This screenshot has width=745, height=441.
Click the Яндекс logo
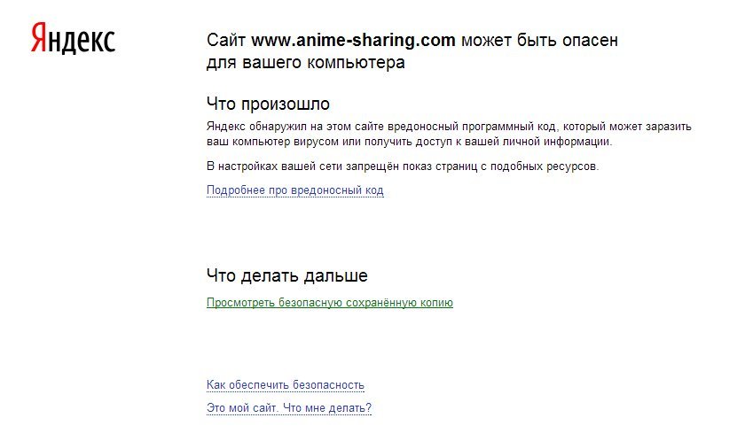(73, 39)
